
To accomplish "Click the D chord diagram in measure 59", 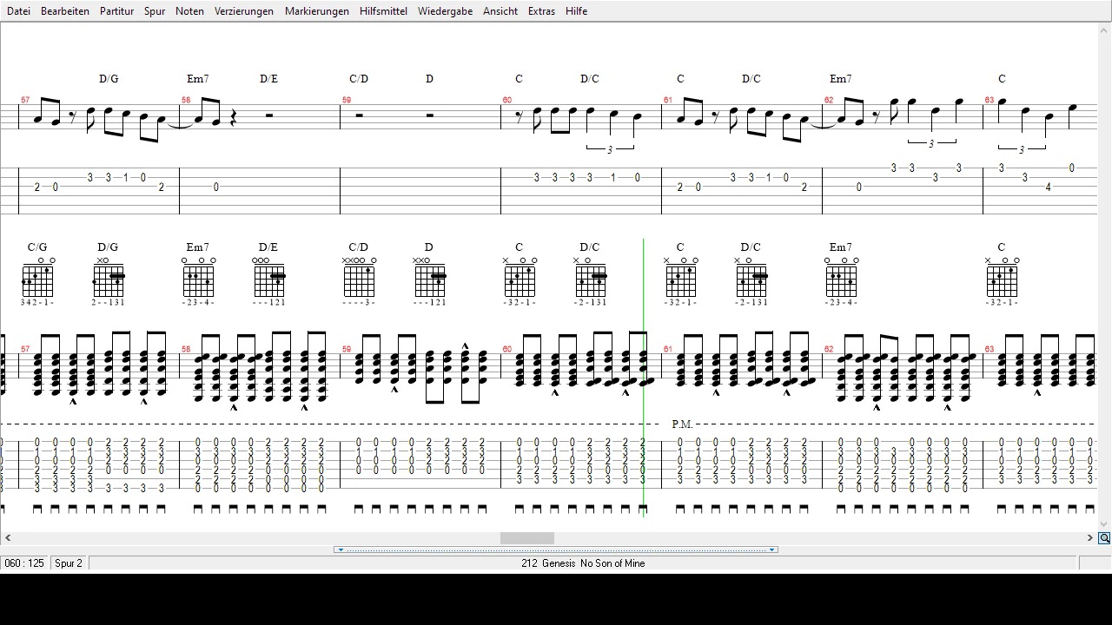I will [430, 278].
